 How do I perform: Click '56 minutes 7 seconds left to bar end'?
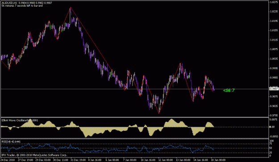click(x=22, y=6)
